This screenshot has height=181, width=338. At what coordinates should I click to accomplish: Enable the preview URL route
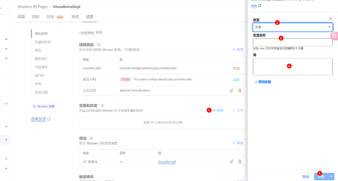point(236,80)
